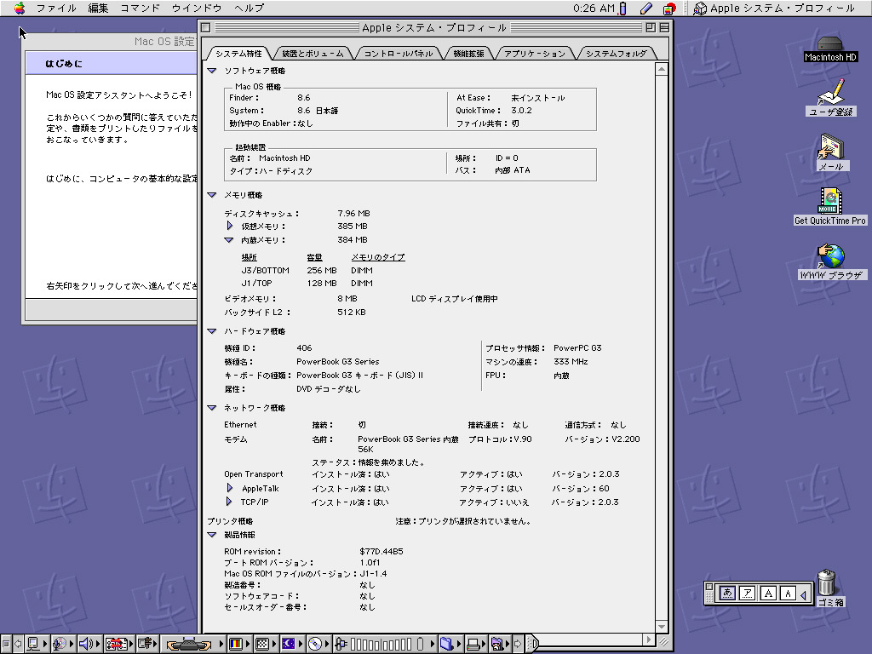The width and height of the screenshot is (872, 654).
Task: Switch input to half-width A mode
Action: pos(788,594)
